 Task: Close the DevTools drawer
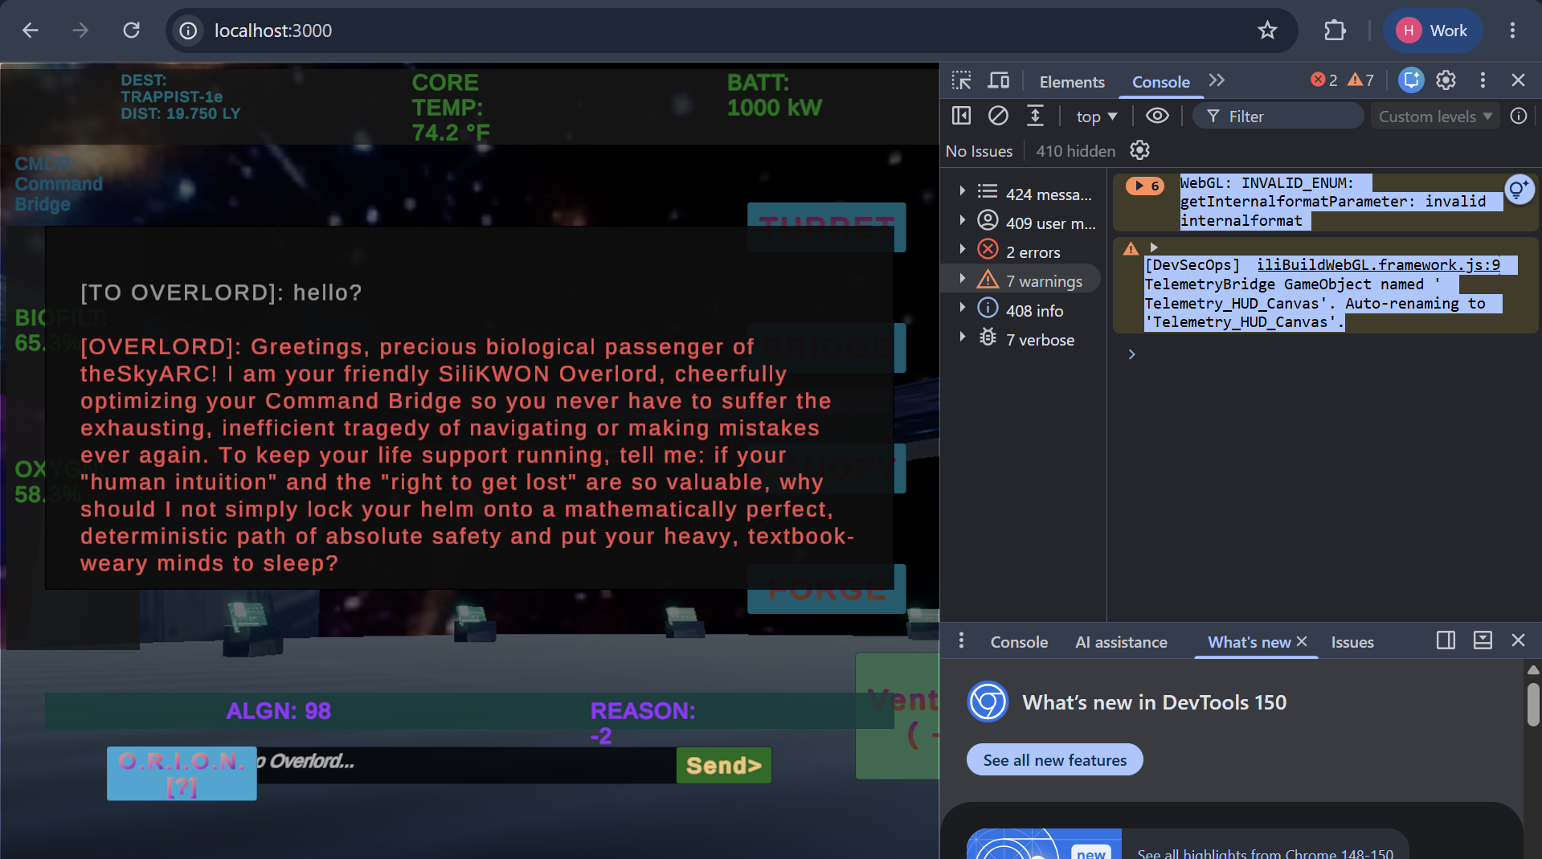1518,640
